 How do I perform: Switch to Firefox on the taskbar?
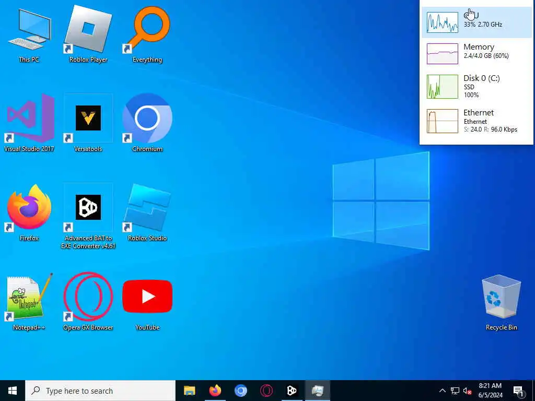[x=215, y=391]
